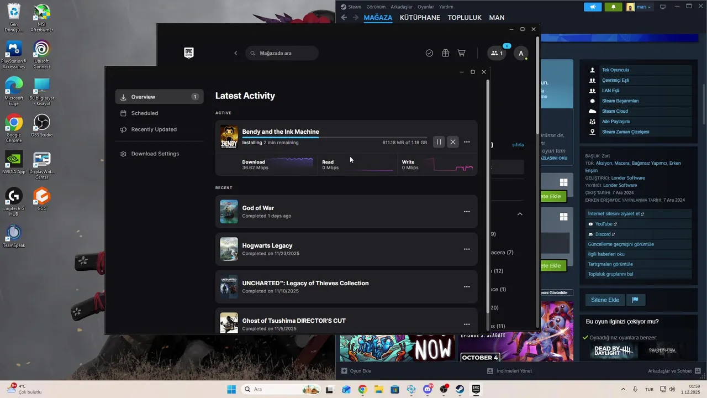Click the Bendy download progress bar
Screen dimensions: 707x398
pos(335,137)
